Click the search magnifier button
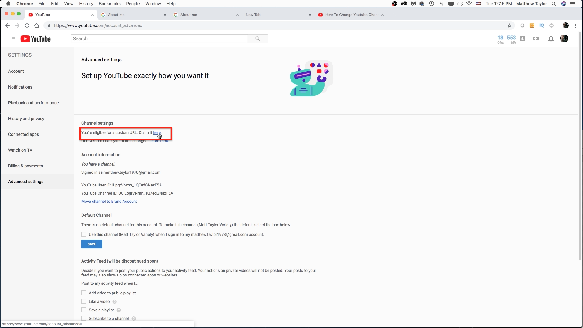Image resolution: width=583 pixels, height=328 pixels. tap(258, 38)
